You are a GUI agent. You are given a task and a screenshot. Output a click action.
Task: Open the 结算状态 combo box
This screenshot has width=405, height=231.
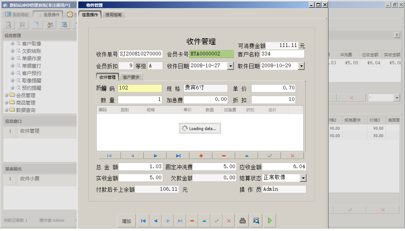point(304,178)
